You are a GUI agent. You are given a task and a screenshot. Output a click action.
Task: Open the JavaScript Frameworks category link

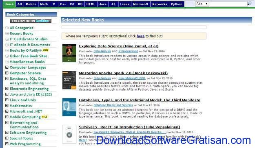(x=130, y=132)
